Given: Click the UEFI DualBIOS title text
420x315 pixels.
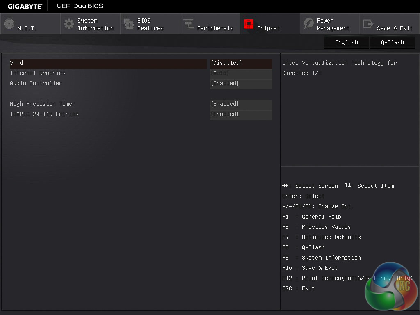Looking at the screenshot, I should tap(80, 6).
